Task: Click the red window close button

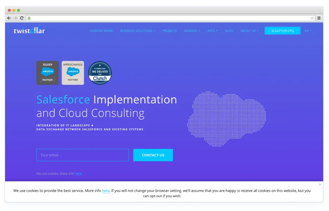Action: click(x=9, y=10)
